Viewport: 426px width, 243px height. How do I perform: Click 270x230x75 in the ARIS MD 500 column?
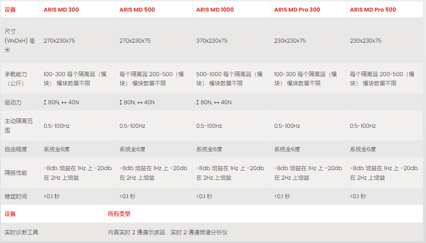coord(135,40)
